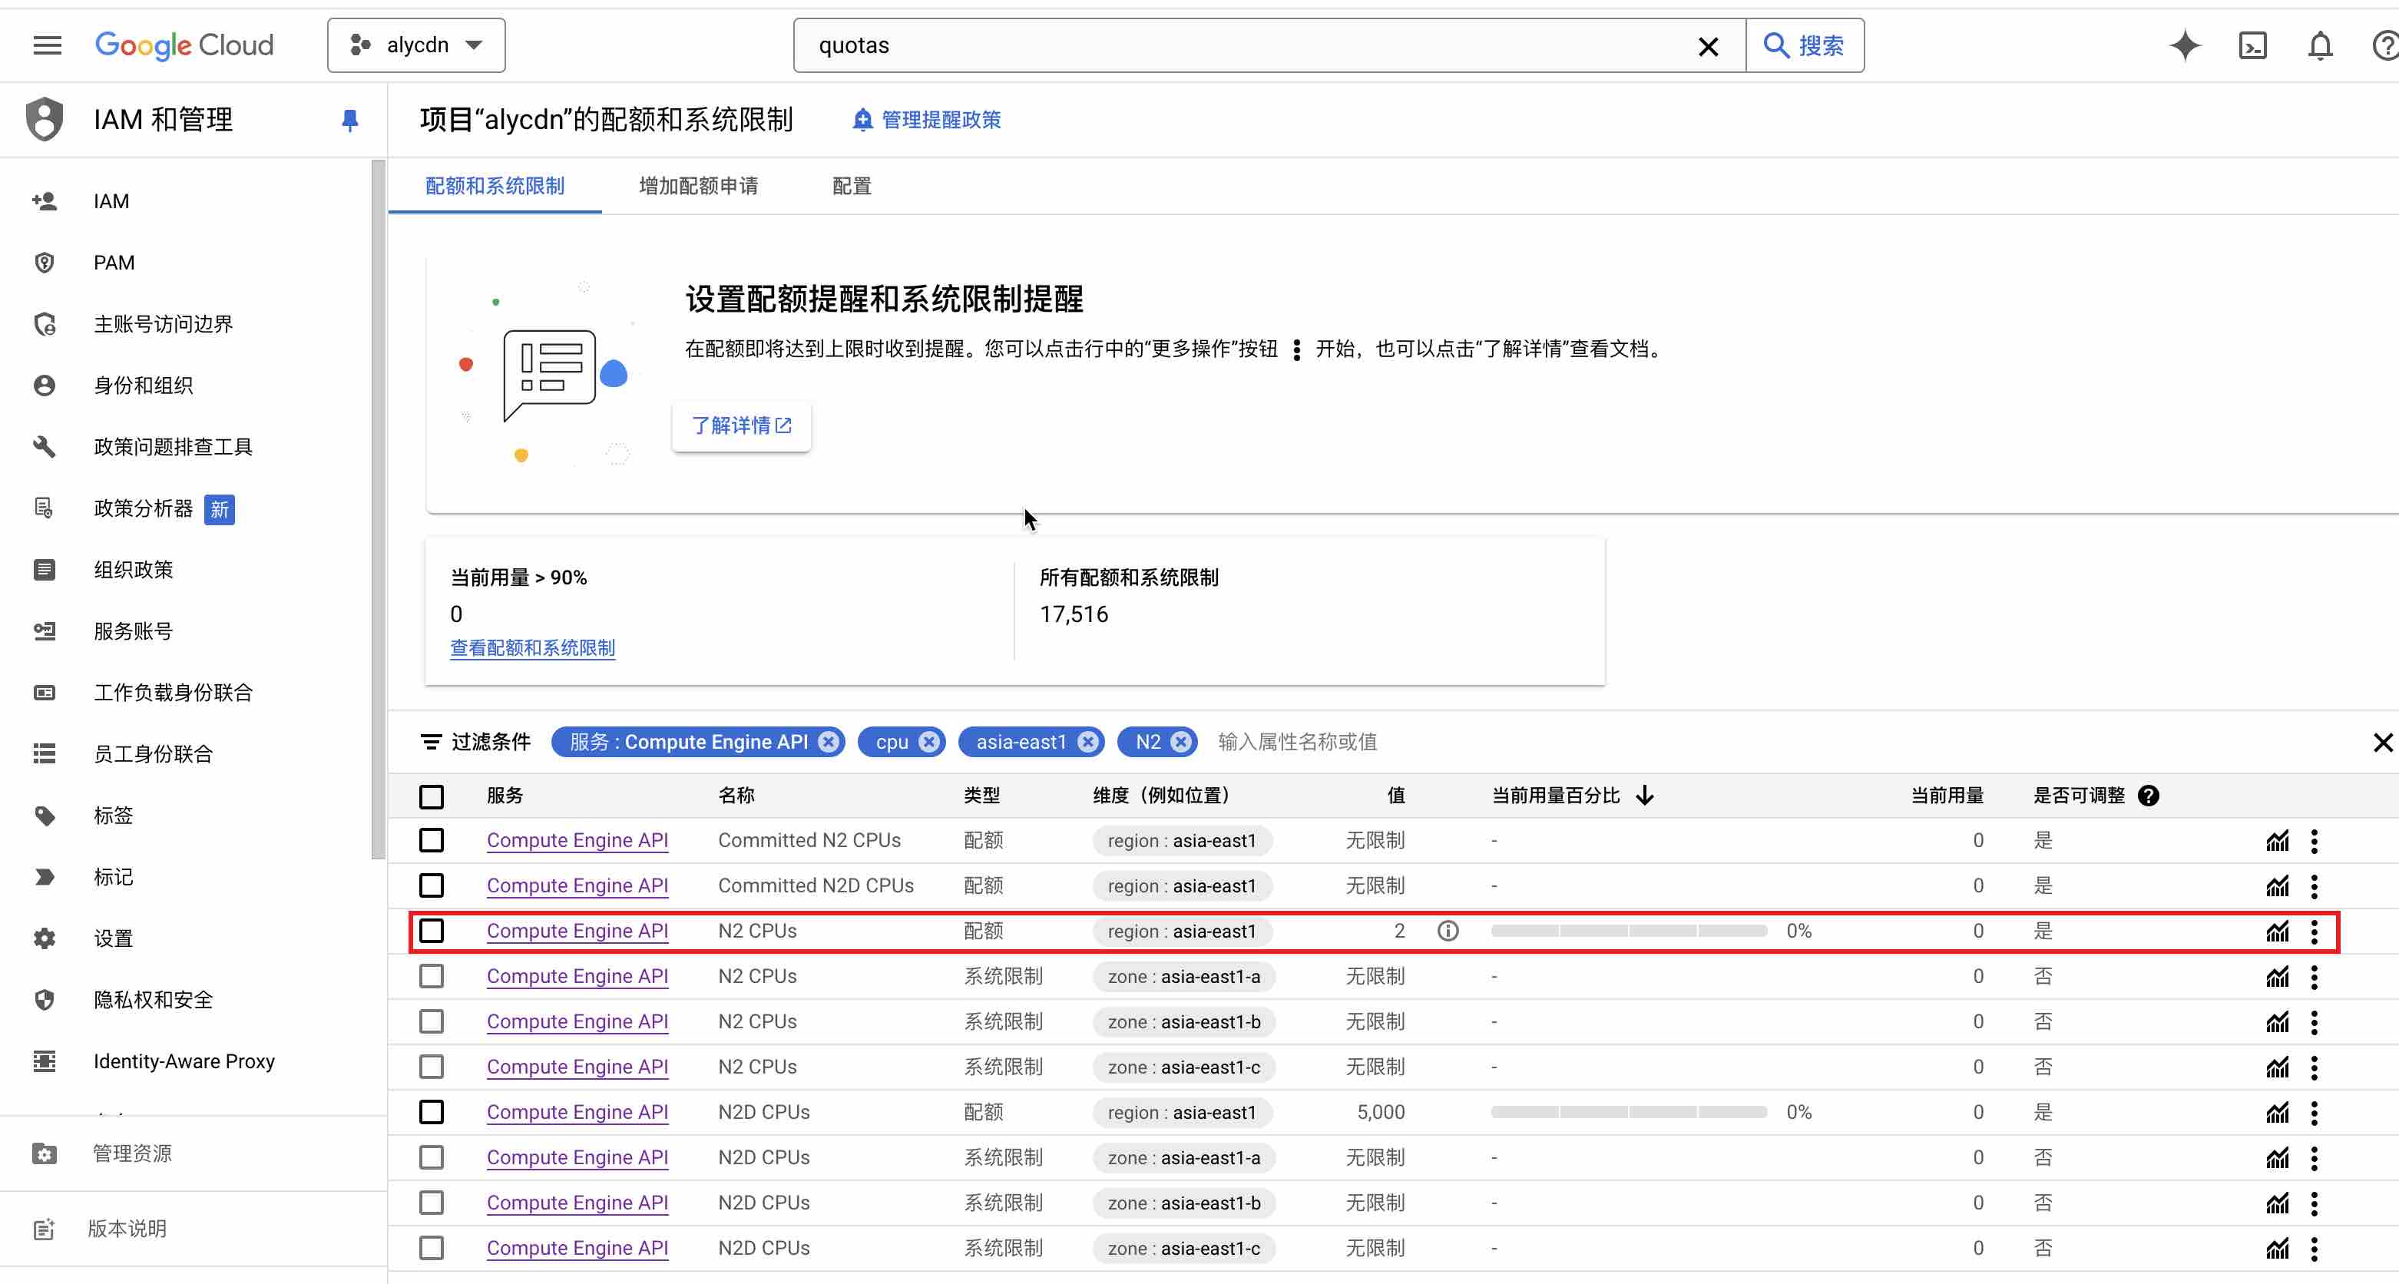Select 配额和系统限制 tab
The height and width of the screenshot is (1284, 2399).
click(495, 186)
